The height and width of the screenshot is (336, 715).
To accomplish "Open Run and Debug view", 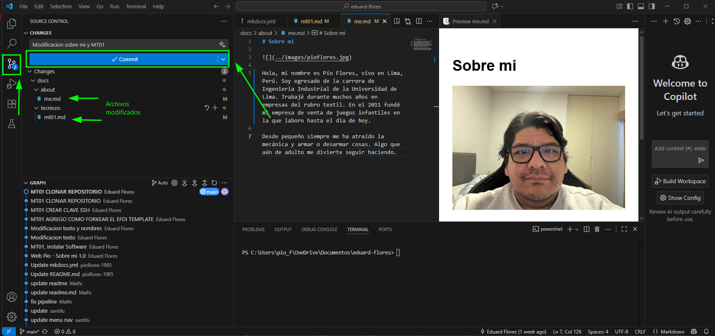I will click(12, 85).
